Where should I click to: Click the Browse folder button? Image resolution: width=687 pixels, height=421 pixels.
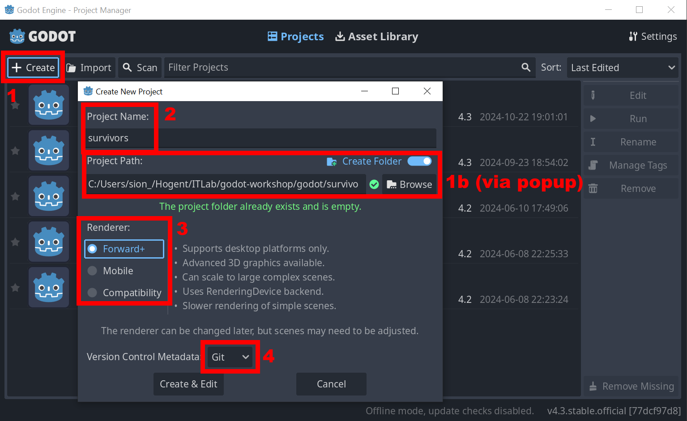click(x=409, y=184)
